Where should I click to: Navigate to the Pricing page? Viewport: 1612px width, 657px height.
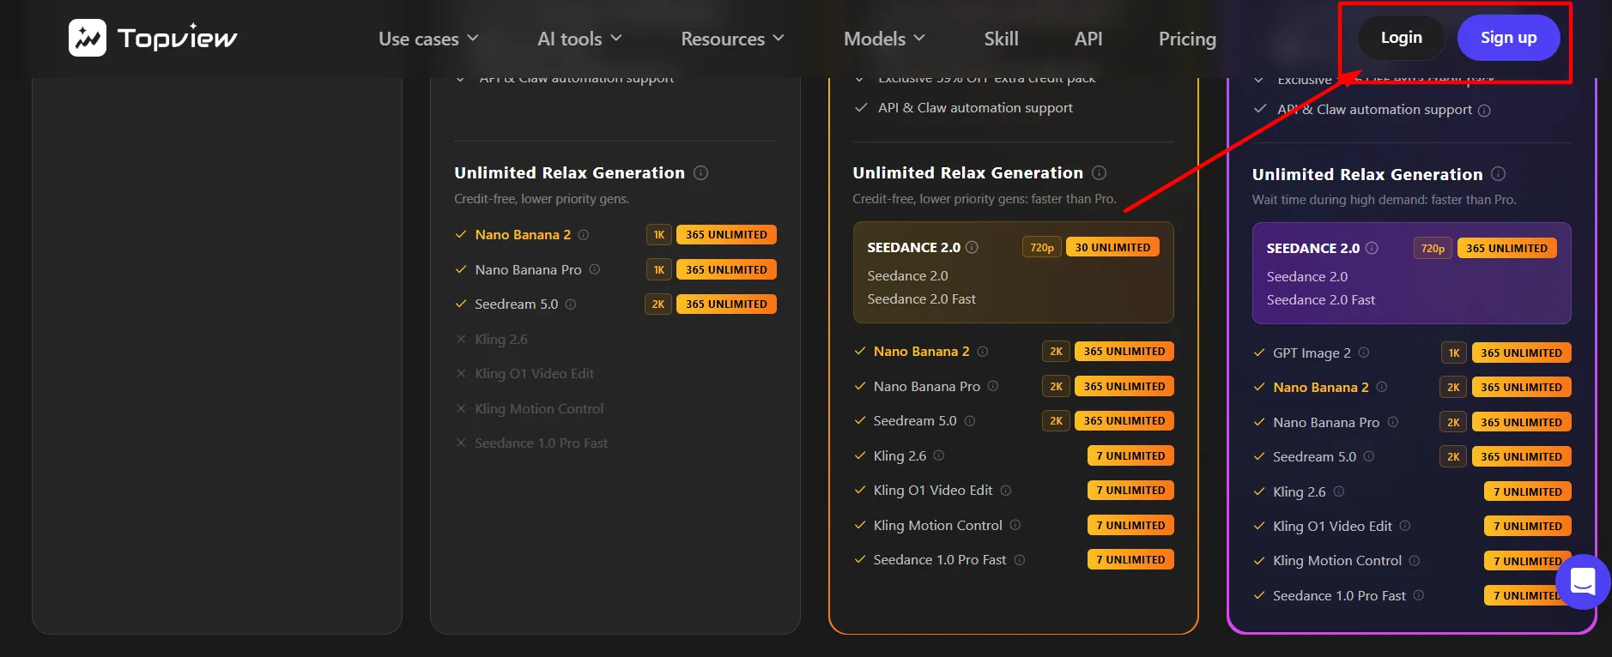coord(1187,39)
